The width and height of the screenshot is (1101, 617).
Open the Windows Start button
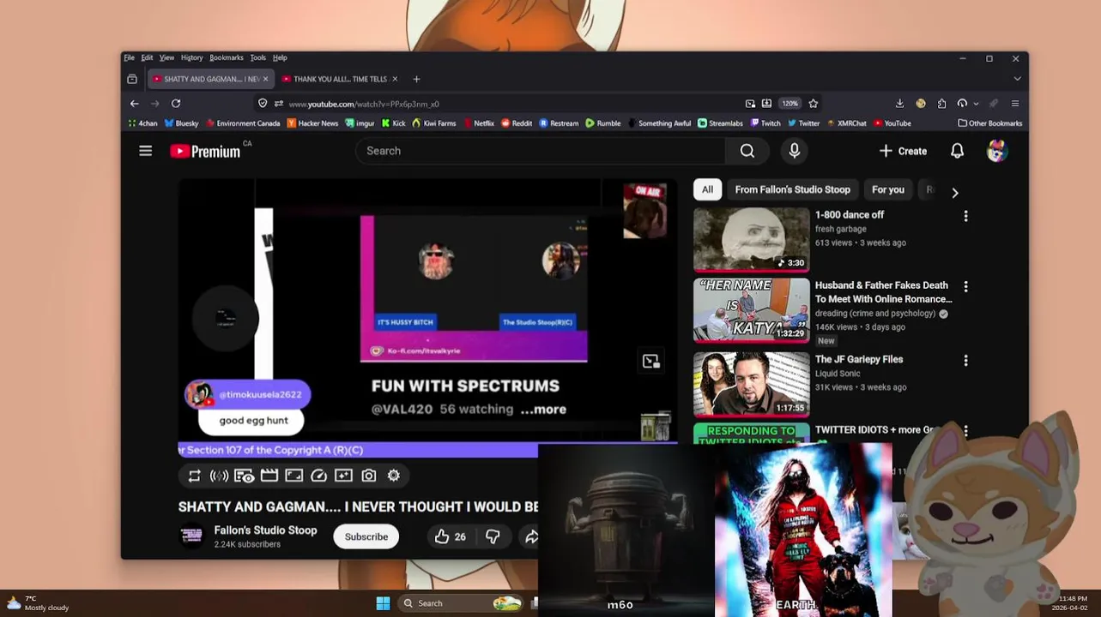pyautogui.click(x=383, y=603)
